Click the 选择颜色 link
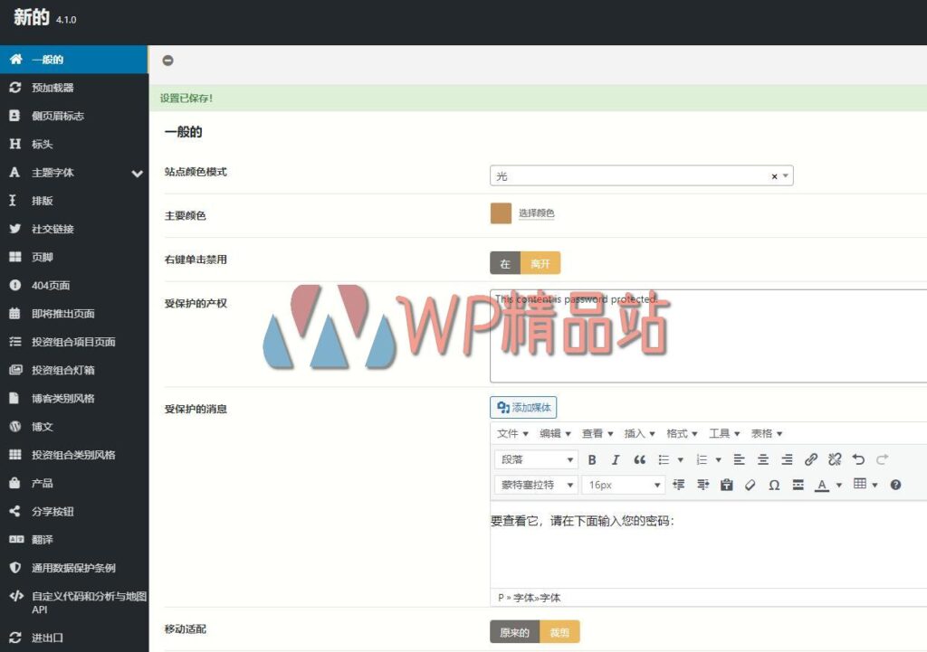The width and height of the screenshot is (927, 652). [536, 213]
